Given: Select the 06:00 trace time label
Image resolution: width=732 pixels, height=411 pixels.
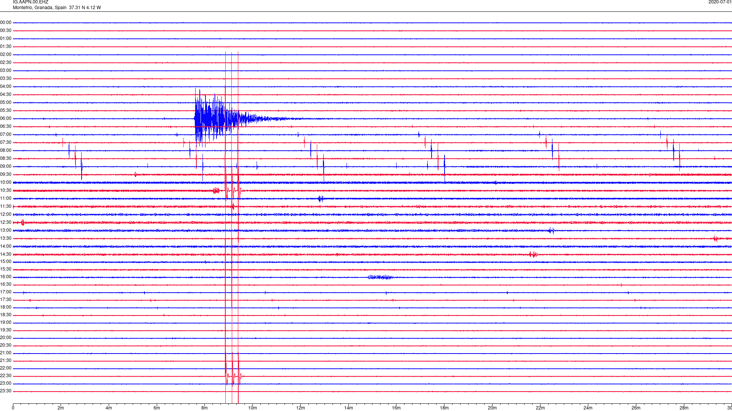Looking at the screenshot, I should [x=6, y=118].
